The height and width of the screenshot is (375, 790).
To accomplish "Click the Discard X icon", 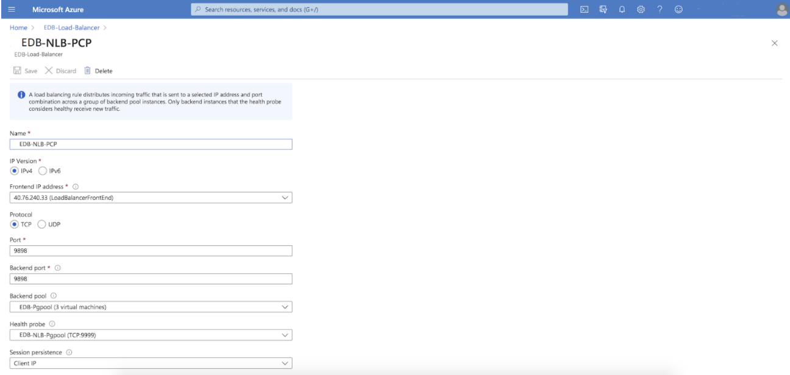I will click(48, 71).
